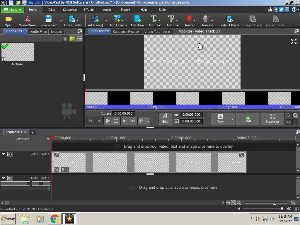Open the Narrate dropdown arrow
This screenshot has width=300, height=225.
[x=212, y=20]
